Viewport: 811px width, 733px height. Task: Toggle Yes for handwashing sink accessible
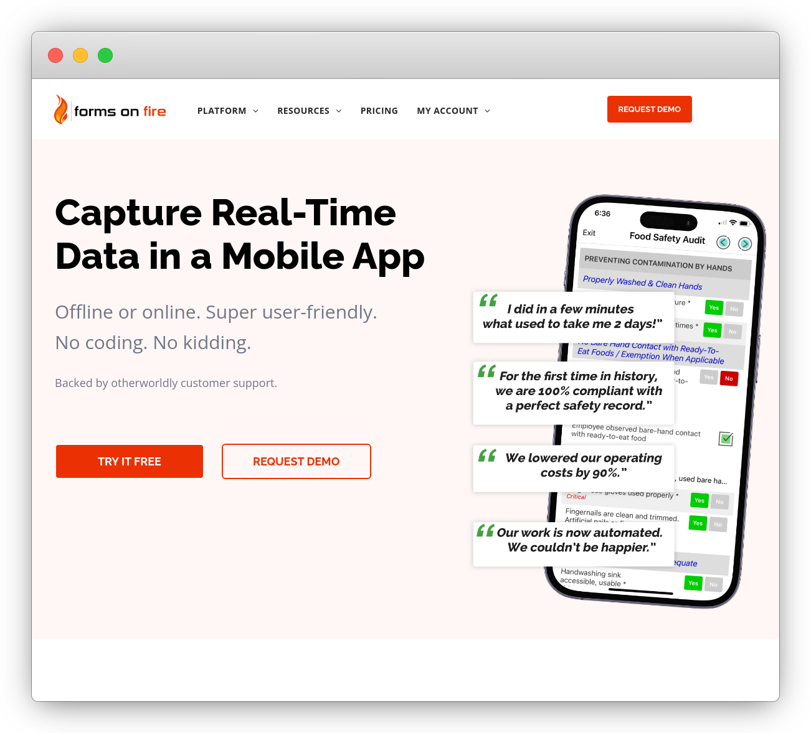point(693,583)
